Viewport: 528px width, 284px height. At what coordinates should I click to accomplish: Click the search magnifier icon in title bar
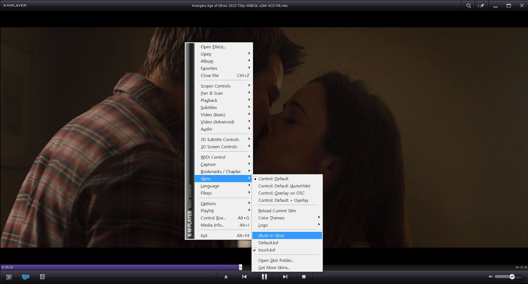[x=468, y=6]
